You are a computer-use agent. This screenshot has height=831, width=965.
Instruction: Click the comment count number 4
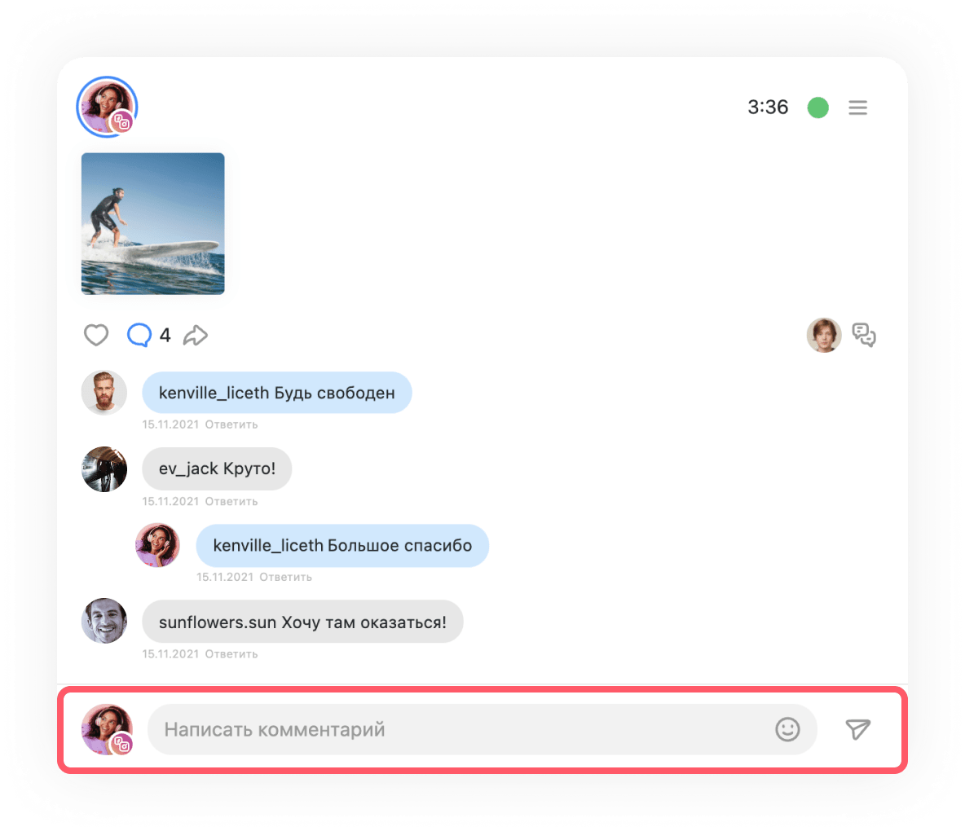point(165,335)
